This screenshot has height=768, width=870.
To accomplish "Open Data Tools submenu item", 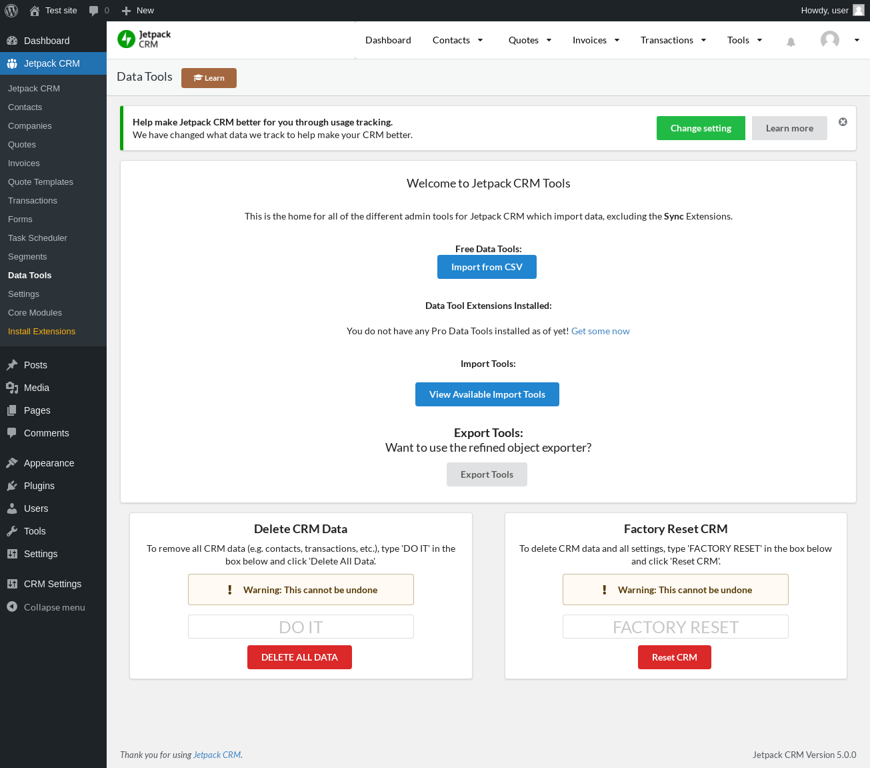I will [x=53, y=276].
